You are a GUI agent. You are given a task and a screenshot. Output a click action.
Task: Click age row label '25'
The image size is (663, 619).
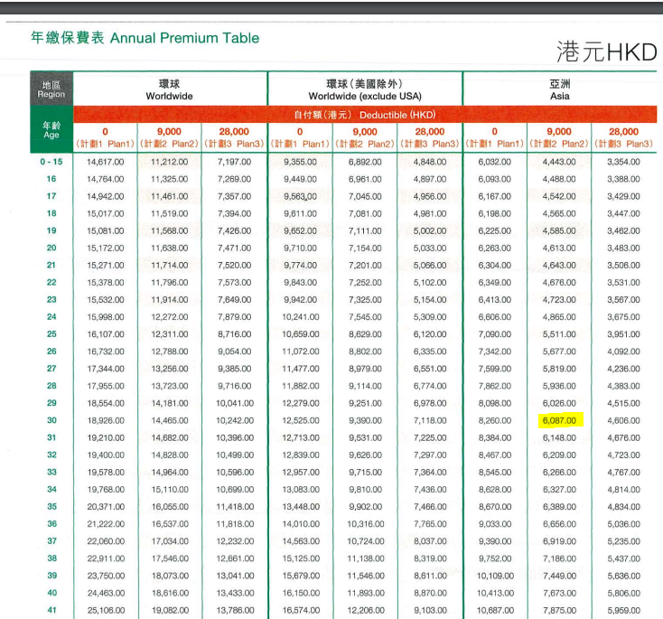pyautogui.click(x=51, y=333)
